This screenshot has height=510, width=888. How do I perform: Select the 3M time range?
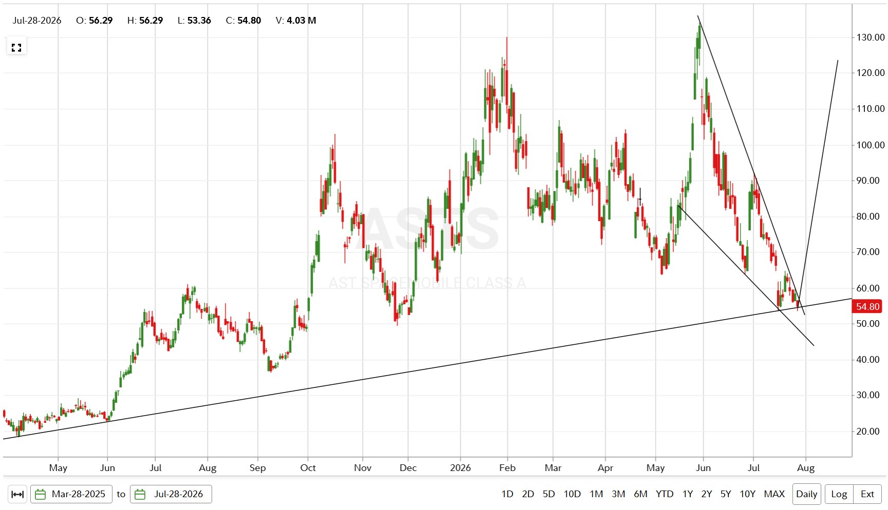618,494
